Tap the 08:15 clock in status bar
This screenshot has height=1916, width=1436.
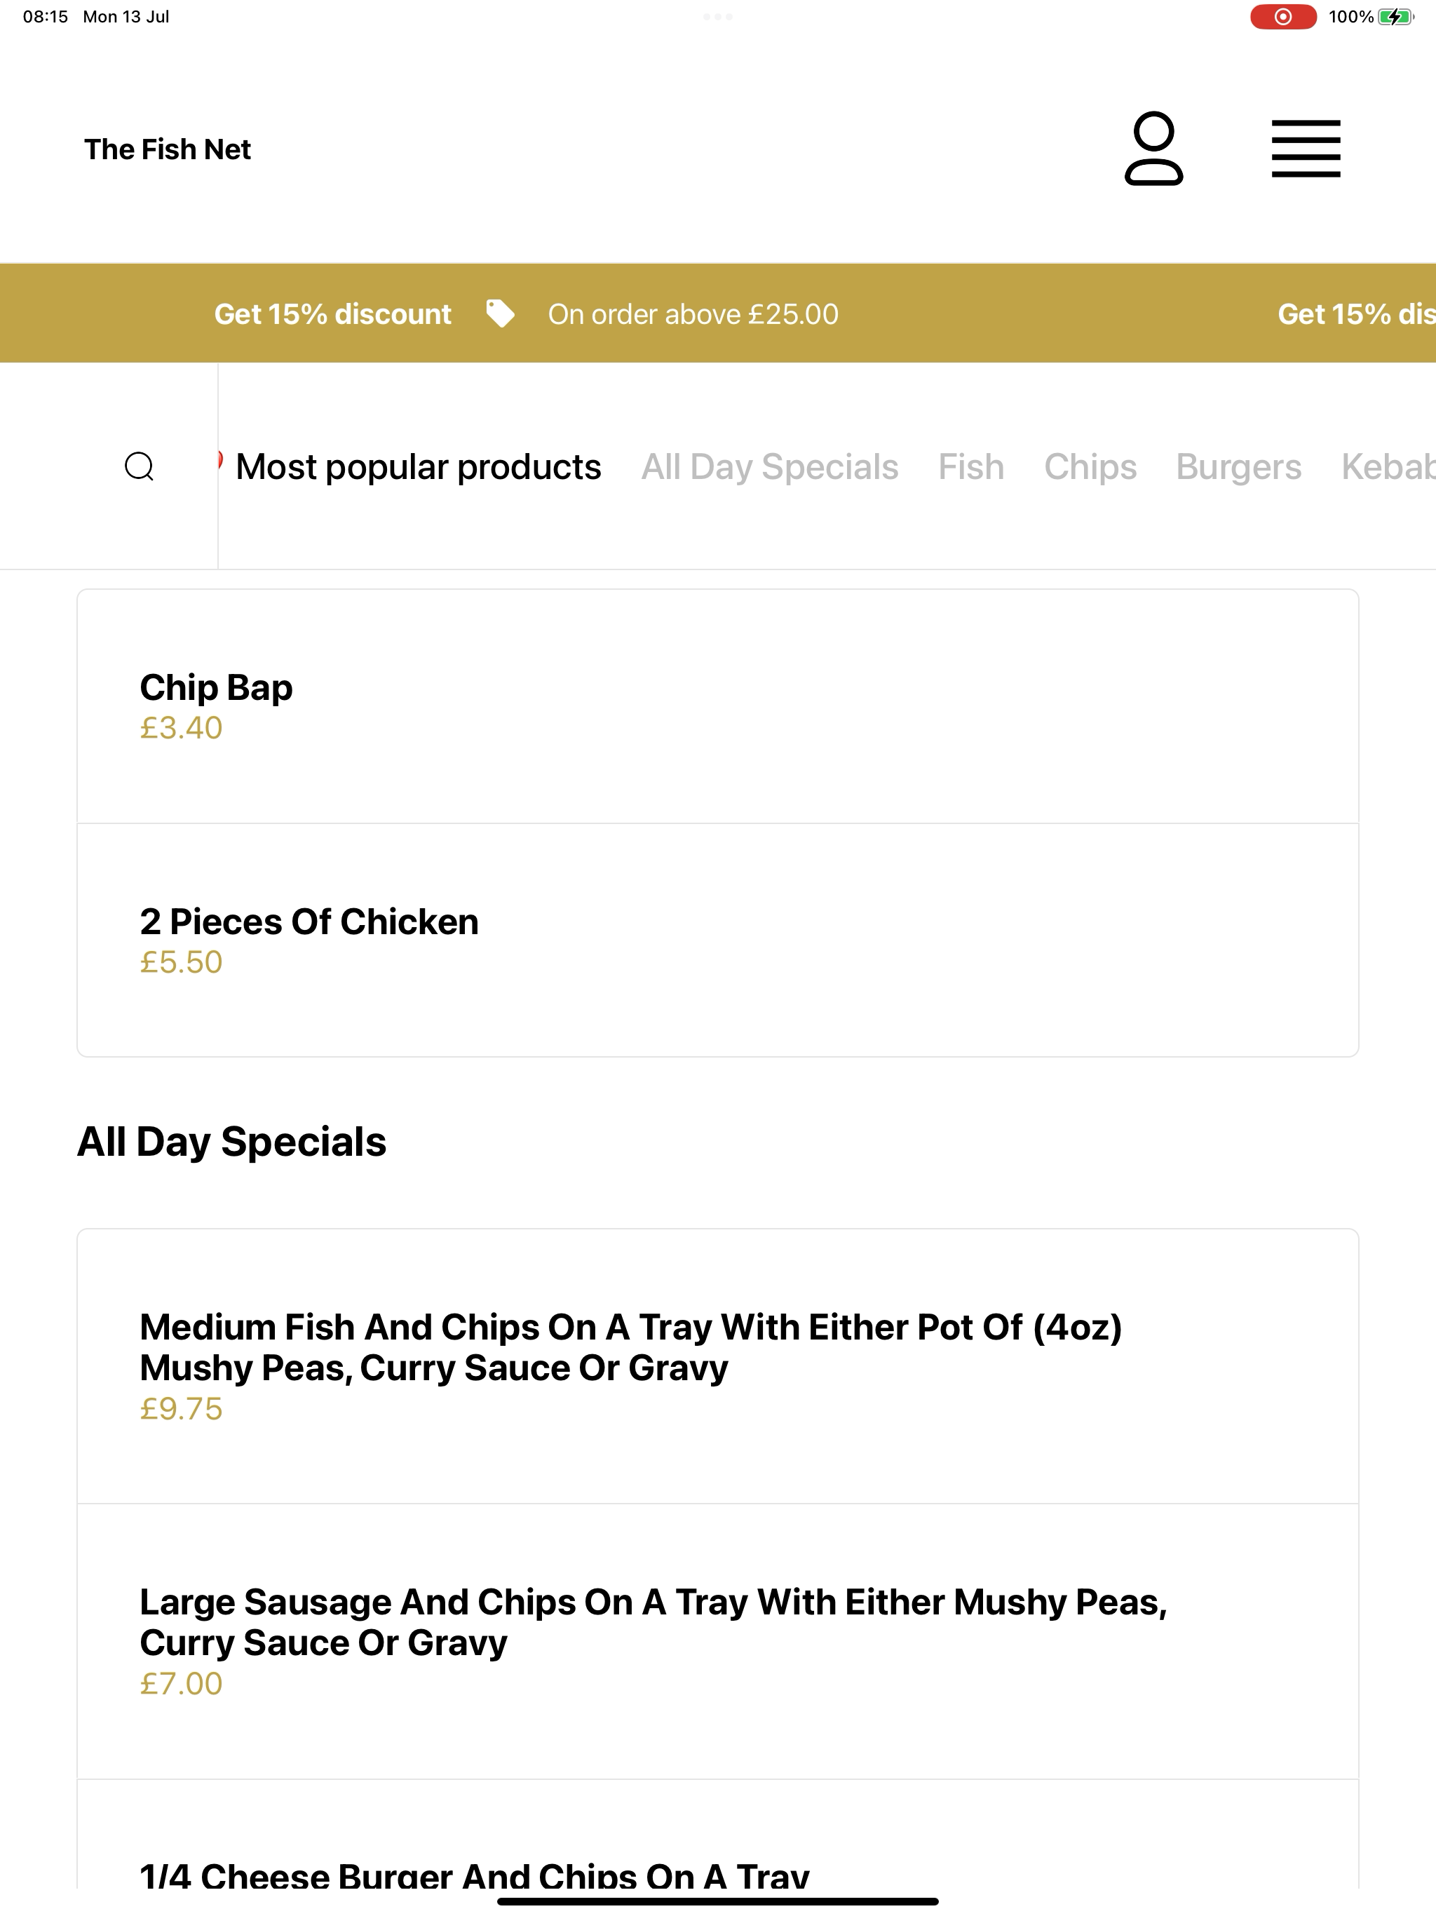(45, 16)
